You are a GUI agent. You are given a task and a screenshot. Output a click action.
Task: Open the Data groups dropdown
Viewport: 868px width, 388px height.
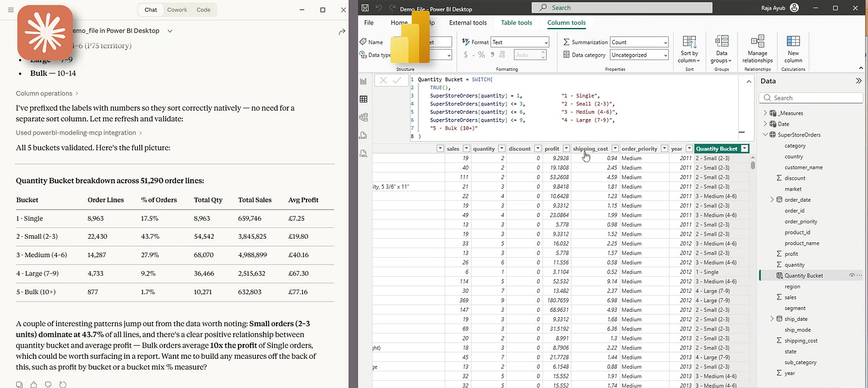[721, 49]
